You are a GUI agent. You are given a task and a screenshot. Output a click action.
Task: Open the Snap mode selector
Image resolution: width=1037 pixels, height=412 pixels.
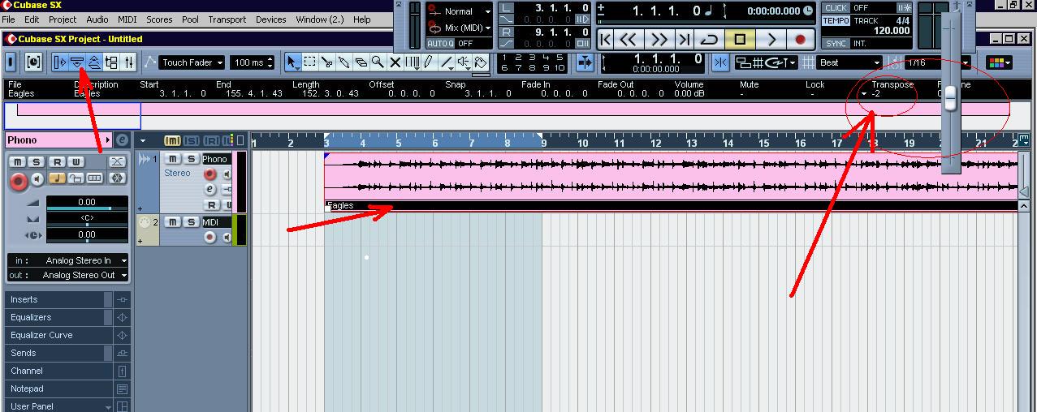[x=766, y=62]
